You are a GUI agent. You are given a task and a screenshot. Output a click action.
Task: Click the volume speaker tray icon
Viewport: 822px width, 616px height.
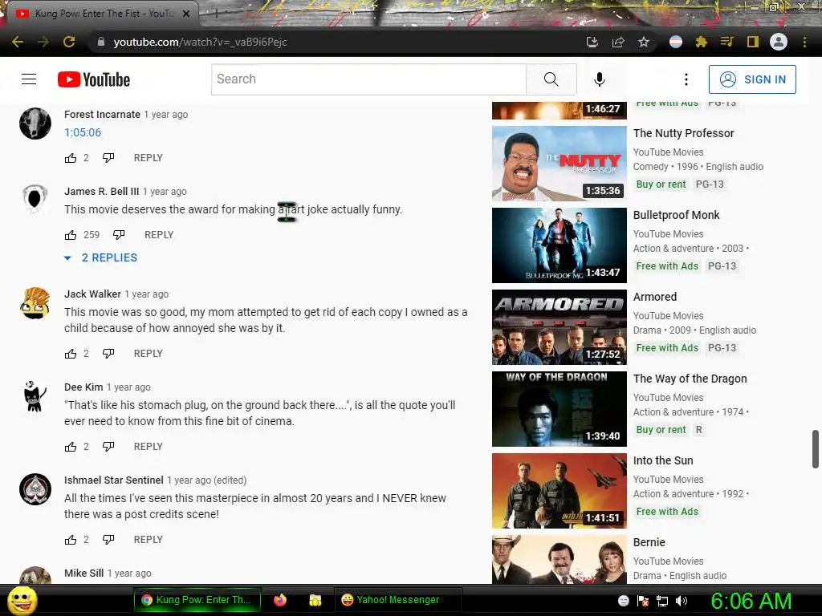point(682,601)
